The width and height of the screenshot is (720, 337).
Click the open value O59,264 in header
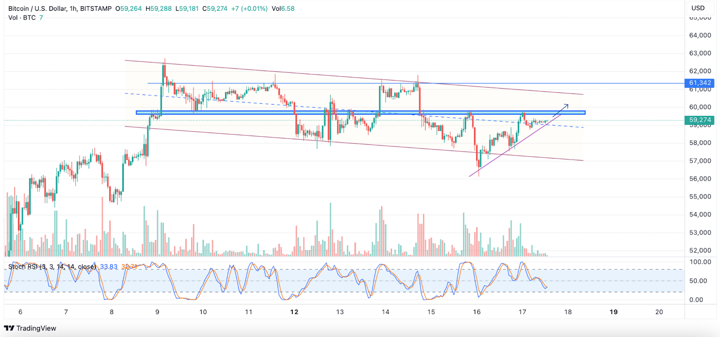pyautogui.click(x=128, y=9)
